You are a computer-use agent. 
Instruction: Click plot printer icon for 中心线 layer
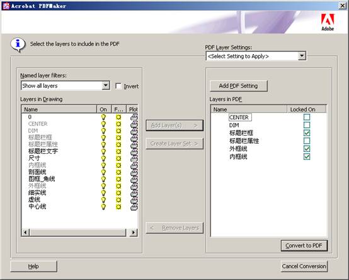pos(134,207)
